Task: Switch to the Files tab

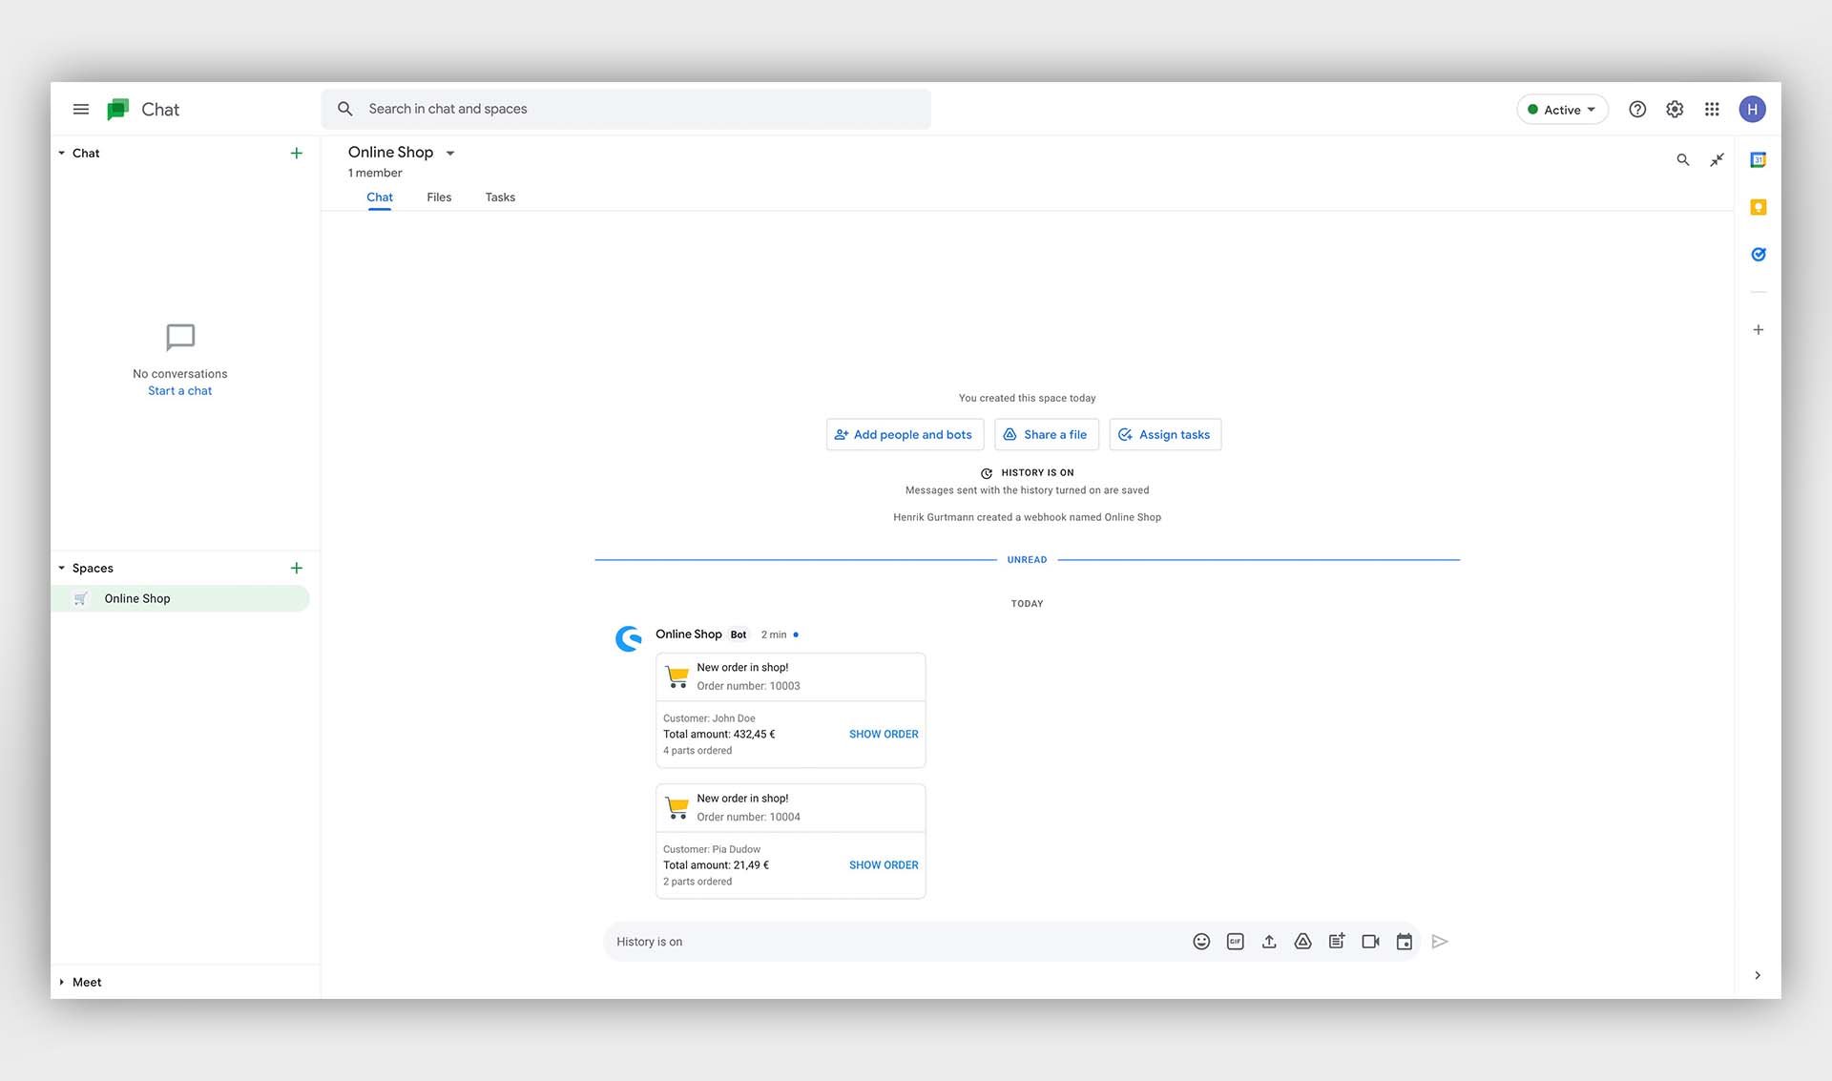Action: 439,197
